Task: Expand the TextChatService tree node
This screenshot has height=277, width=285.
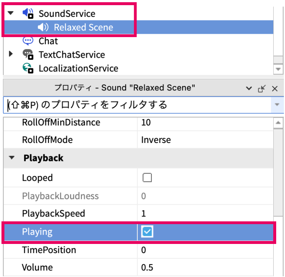Action: [11, 54]
